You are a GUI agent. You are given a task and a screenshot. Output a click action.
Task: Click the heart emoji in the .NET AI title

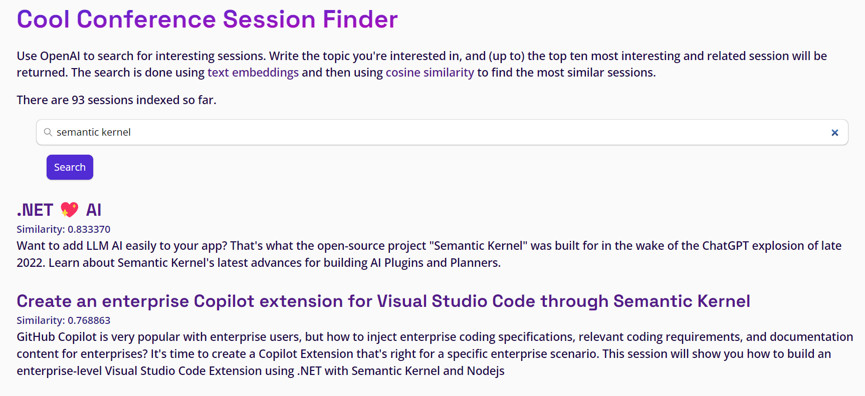tap(70, 210)
